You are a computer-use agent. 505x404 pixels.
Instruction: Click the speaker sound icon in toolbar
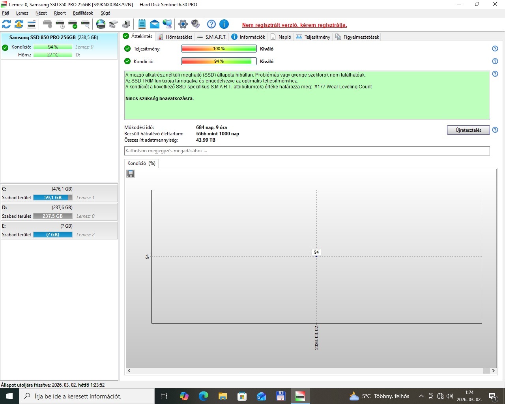195,24
